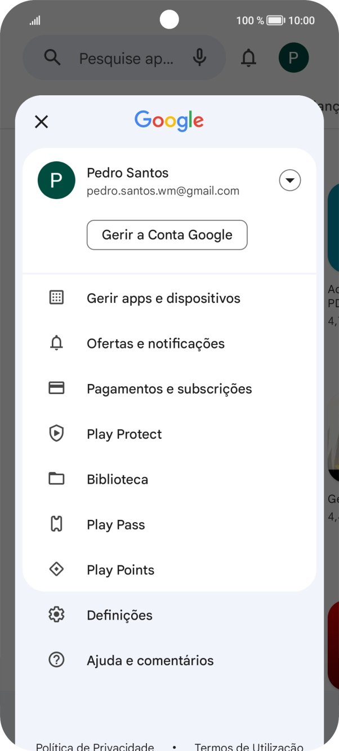Open the notifications bell in the top bar
339x751 pixels.
coord(248,58)
